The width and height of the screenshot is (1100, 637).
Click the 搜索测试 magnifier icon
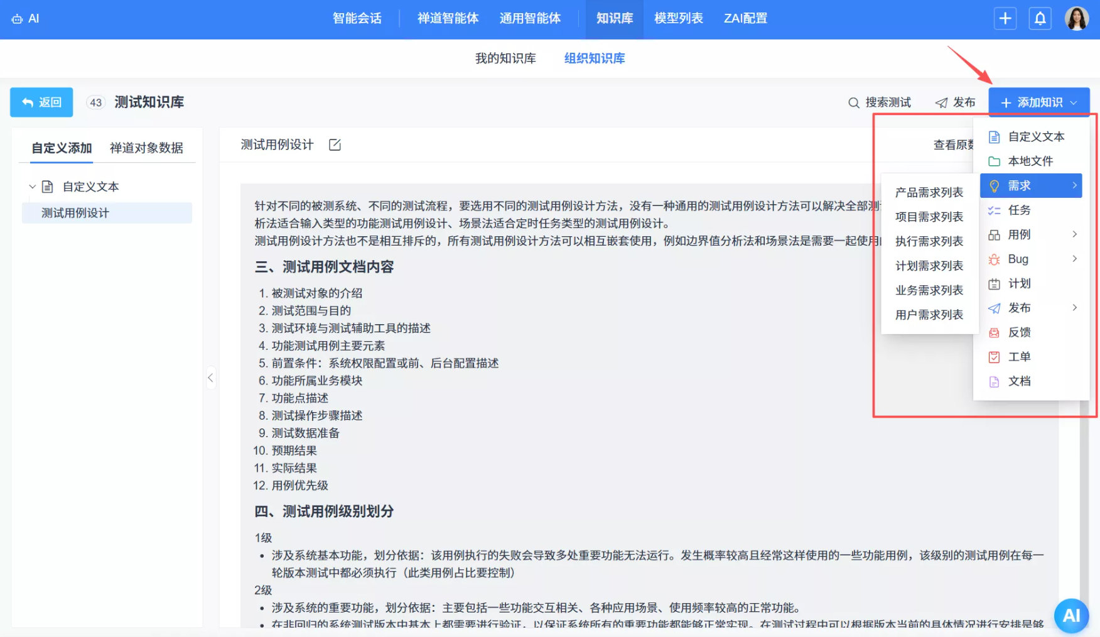(x=854, y=102)
